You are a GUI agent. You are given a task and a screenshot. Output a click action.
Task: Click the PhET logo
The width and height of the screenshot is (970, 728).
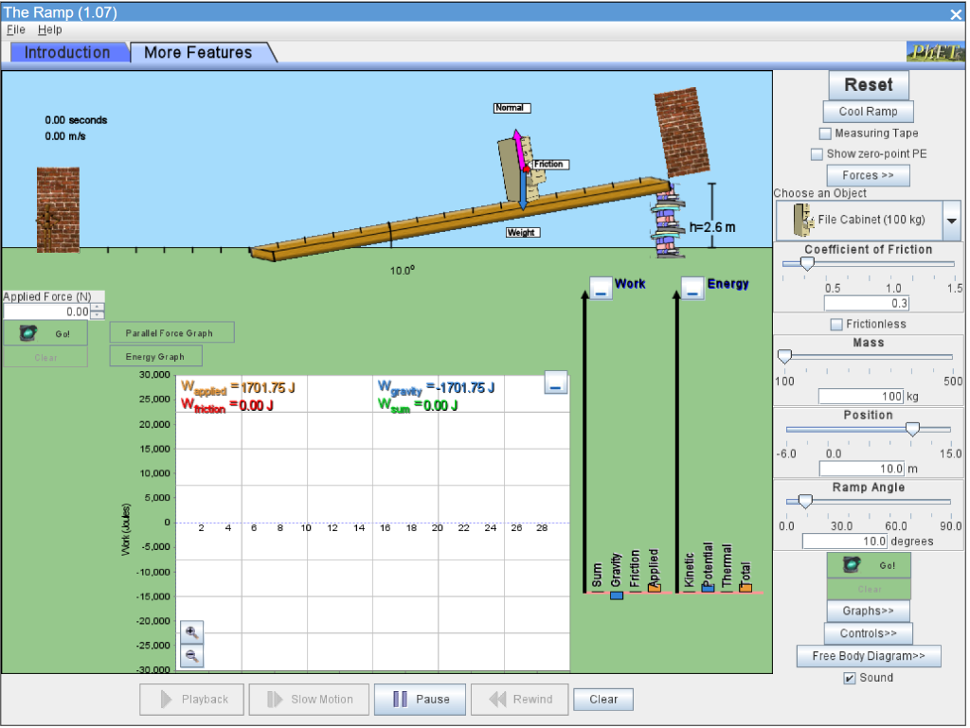[x=935, y=52]
